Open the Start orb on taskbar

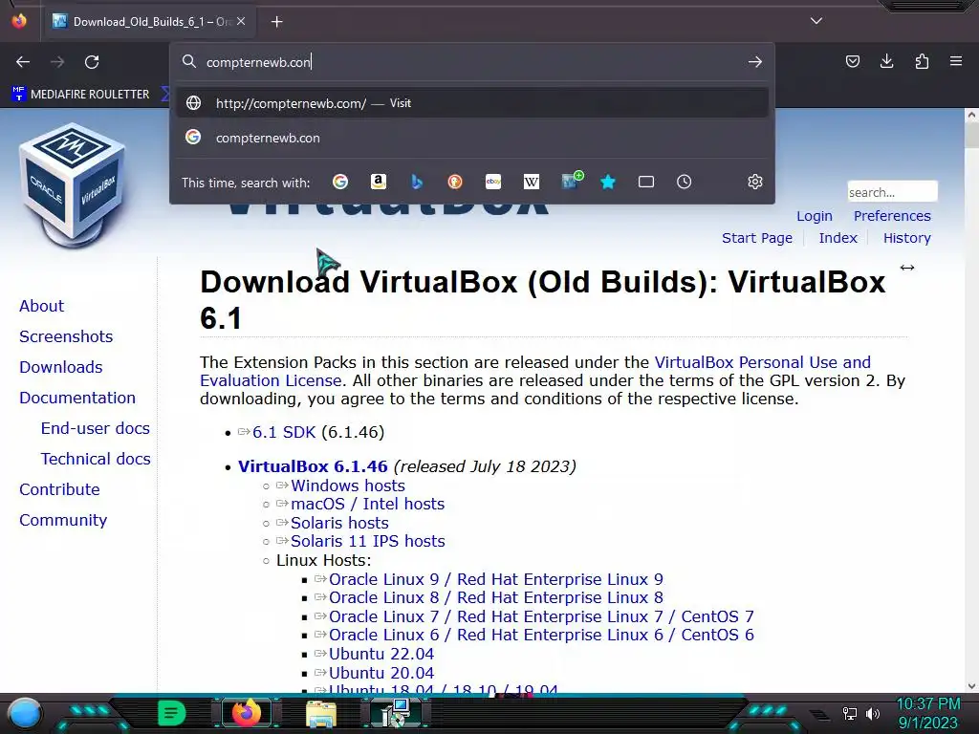[25, 713]
